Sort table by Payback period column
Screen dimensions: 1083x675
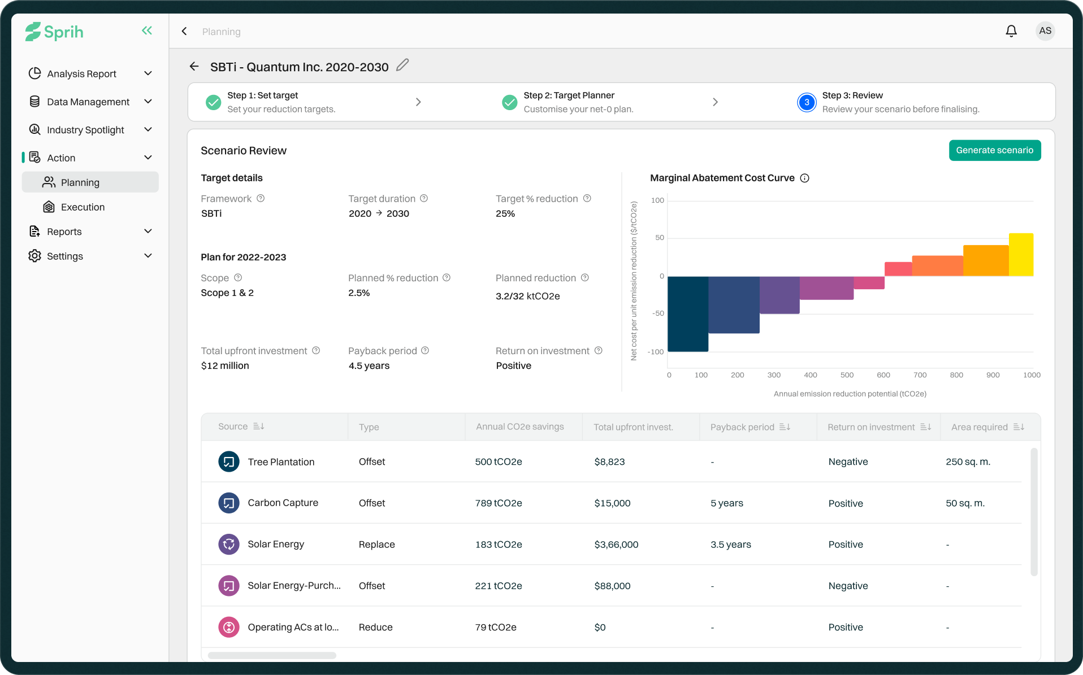click(785, 427)
